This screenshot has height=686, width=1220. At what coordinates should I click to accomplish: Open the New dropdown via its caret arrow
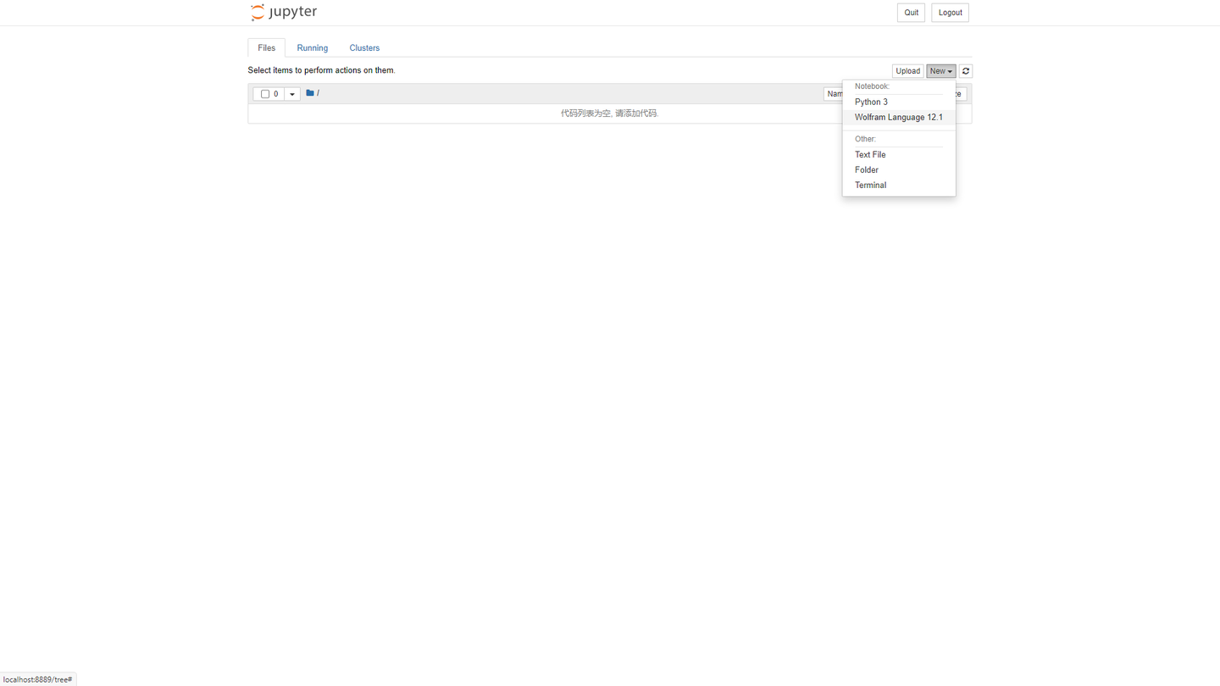948,71
